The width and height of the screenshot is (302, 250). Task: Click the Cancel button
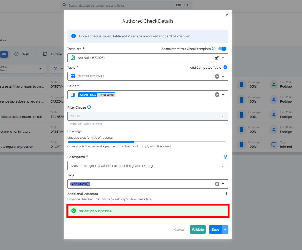tap(179, 230)
